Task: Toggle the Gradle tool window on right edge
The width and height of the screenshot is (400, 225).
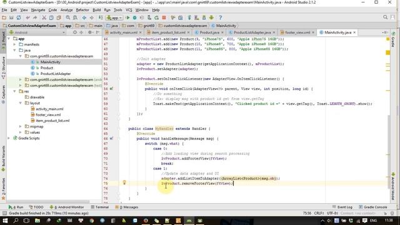Action: (393, 39)
